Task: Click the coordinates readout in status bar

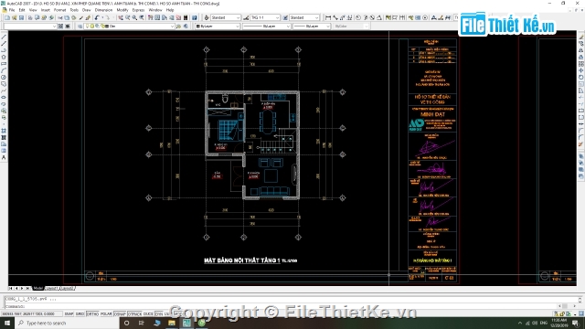Action: (31, 314)
